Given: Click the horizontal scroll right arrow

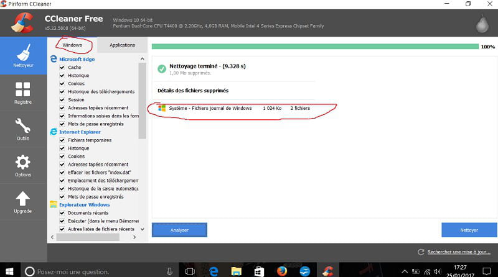Looking at the screenshot, I should click(x=134, y=237).
